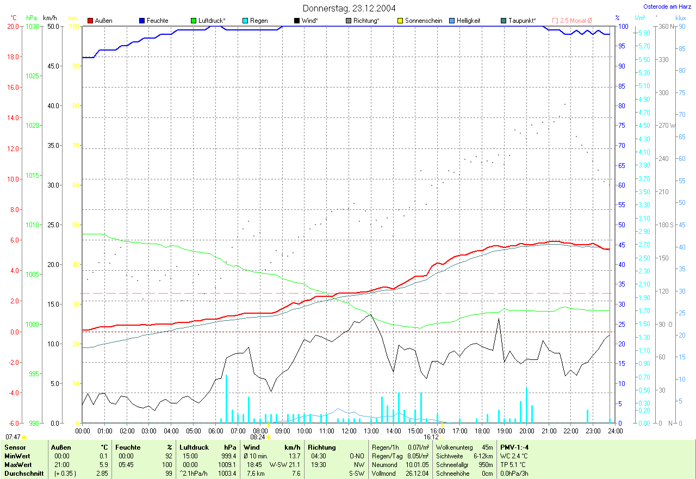This screenshot has height=479, width=696.
Task: Click the green Luftdruck legend square
Action: [x=194, y=21]
